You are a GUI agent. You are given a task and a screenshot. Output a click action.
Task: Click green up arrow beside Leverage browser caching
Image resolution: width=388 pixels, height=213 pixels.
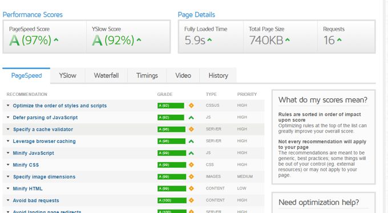(x=191, y=142)
